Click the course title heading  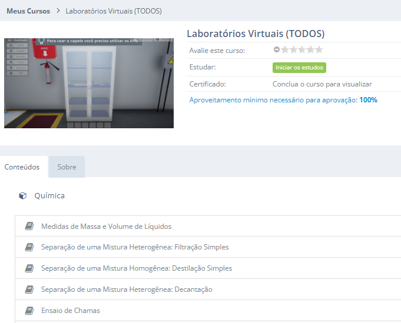point(256,34)
